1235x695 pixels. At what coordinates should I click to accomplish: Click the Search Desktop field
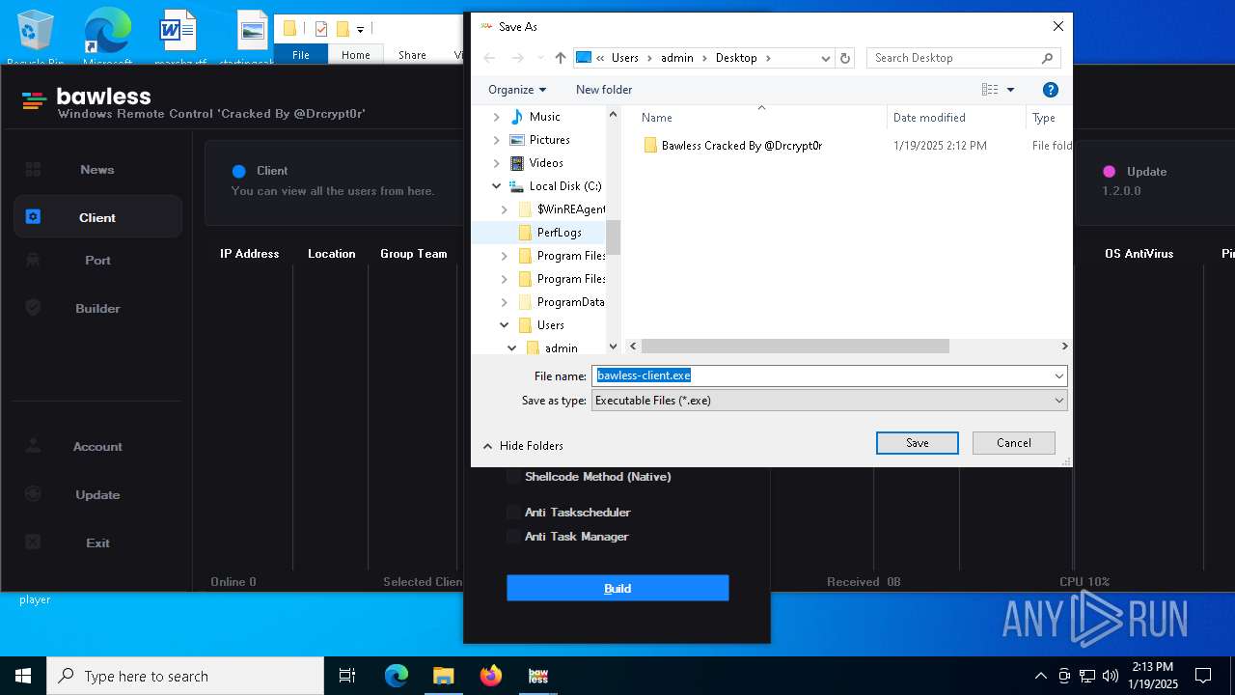click(x=954, y=58)
